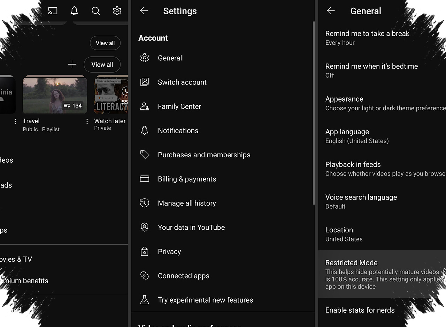Image resolution: width=446 pixels, height=327 pixels.
Task: Click the Billing & payments card icon
Action: pos(145,179)
